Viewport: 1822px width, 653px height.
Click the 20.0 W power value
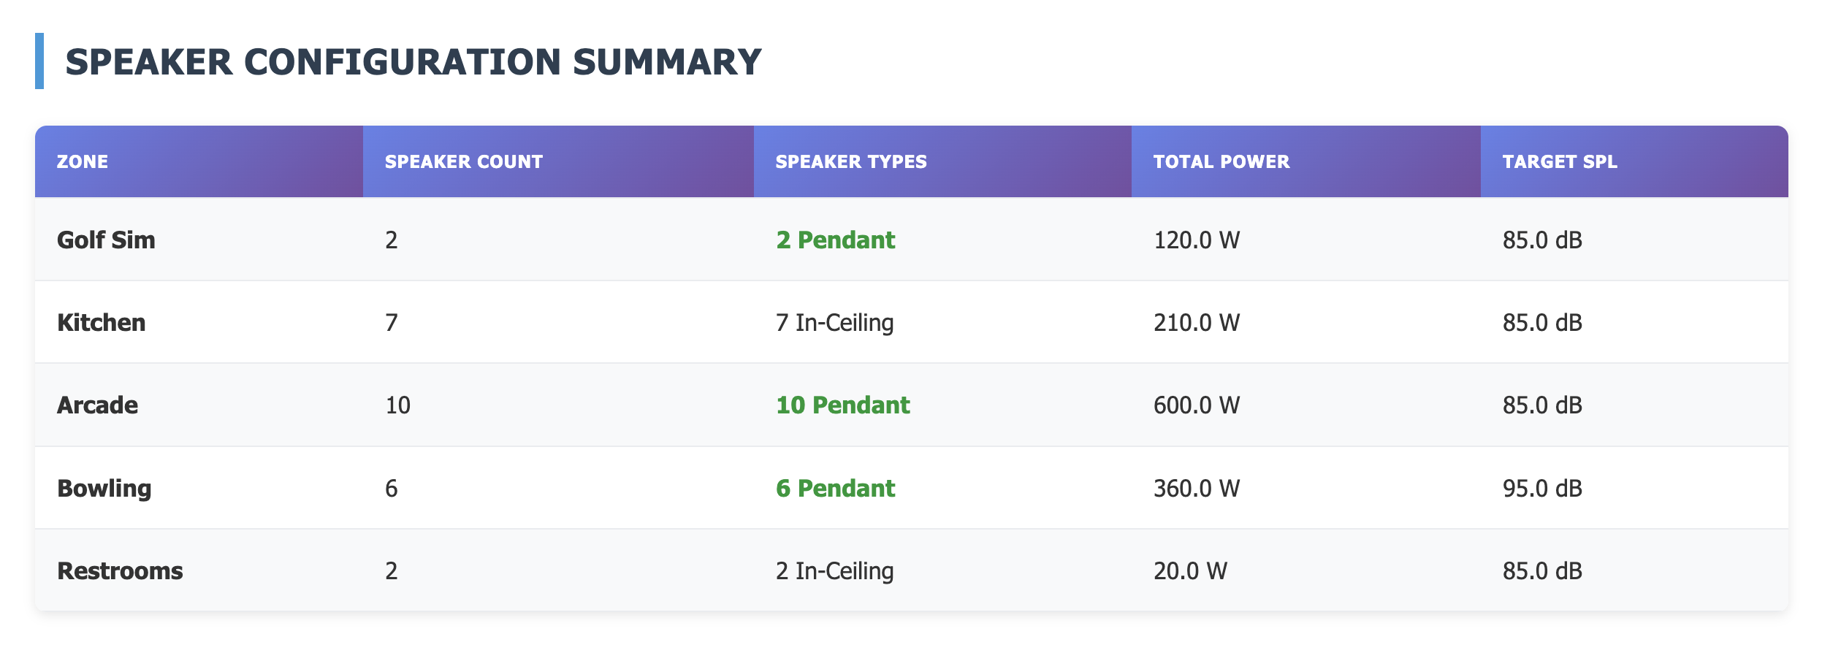(x=1190, y=570)
